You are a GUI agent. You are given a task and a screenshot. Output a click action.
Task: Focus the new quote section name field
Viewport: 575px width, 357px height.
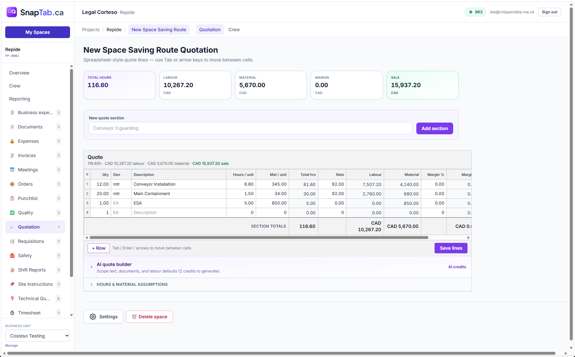coord(251,128)
